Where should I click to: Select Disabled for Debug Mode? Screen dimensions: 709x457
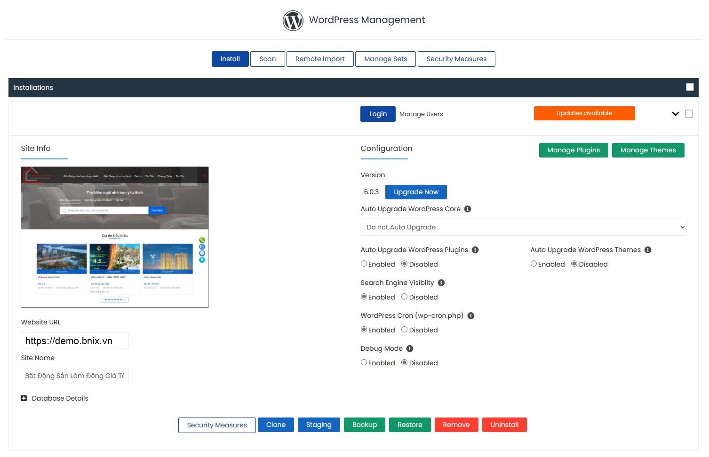point(404,362)
